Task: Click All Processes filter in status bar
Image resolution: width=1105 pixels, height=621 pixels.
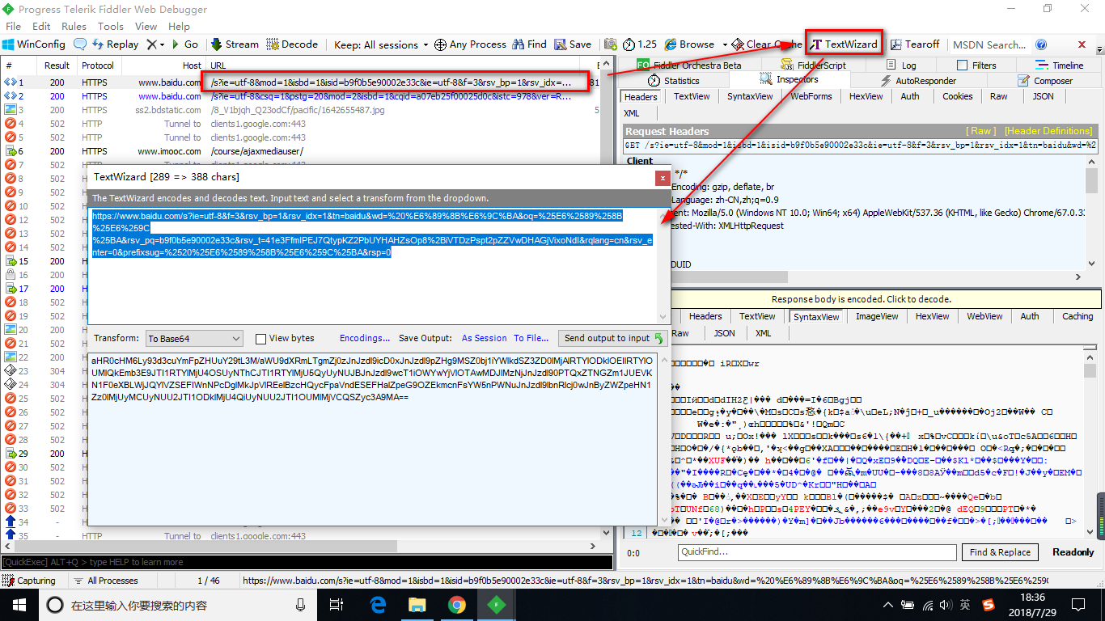Action: click(x=105, y=581)
